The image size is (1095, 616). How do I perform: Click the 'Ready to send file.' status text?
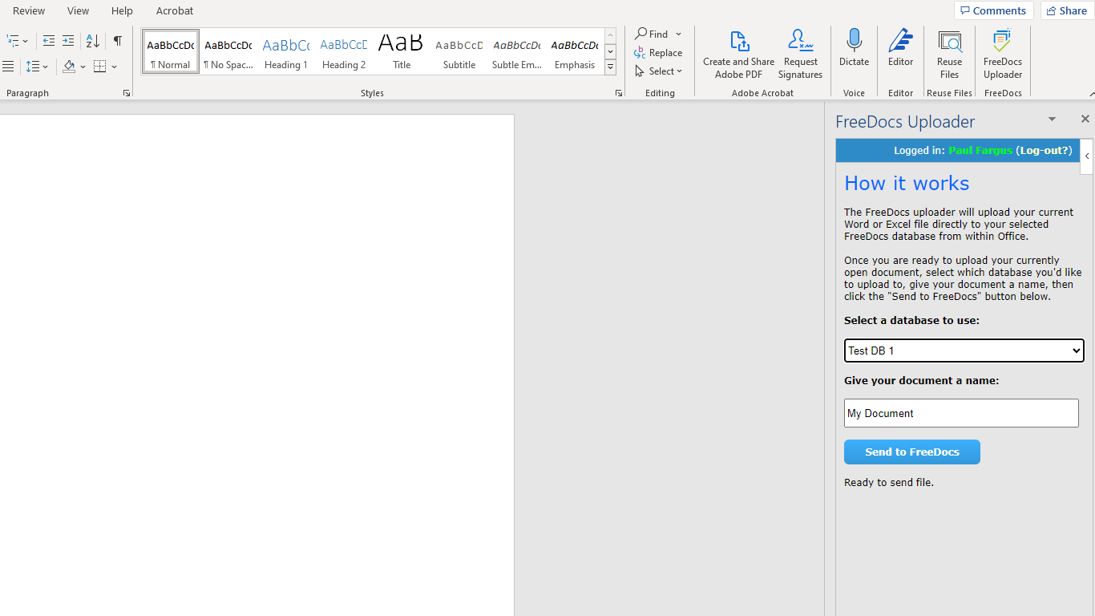pos(889,483)
